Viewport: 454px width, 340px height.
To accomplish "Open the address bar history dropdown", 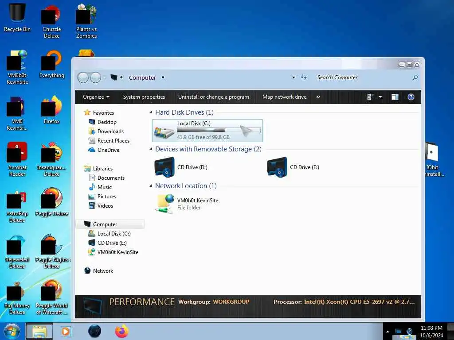I will 294,77.
